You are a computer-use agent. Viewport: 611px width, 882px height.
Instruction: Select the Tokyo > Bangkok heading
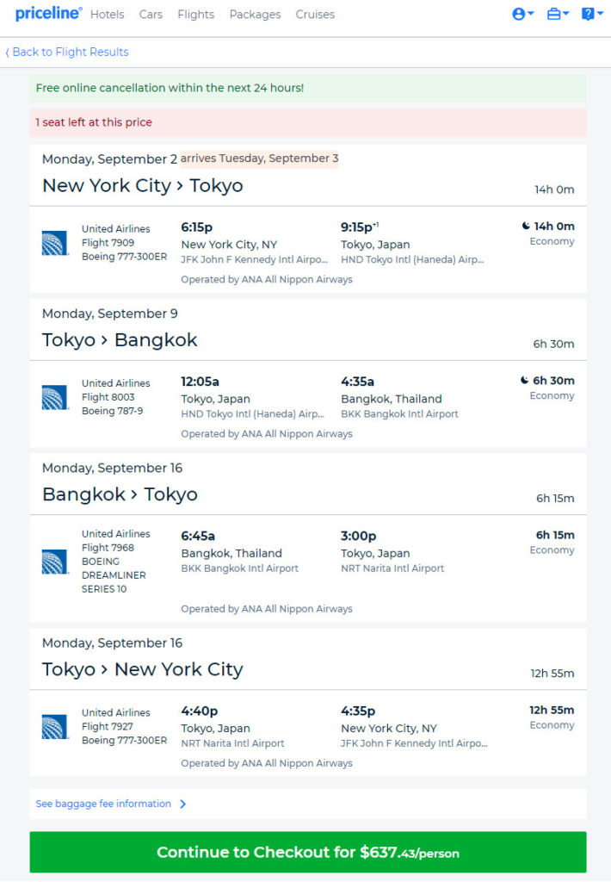point(120,339)
